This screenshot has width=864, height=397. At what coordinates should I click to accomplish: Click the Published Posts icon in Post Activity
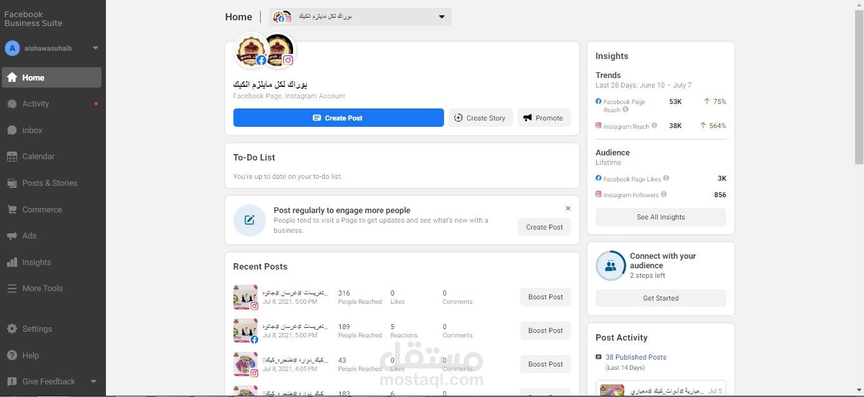click(598, 357)
